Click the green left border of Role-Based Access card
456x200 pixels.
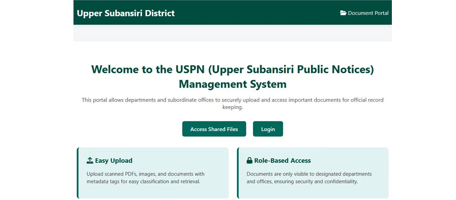[238, 173]
